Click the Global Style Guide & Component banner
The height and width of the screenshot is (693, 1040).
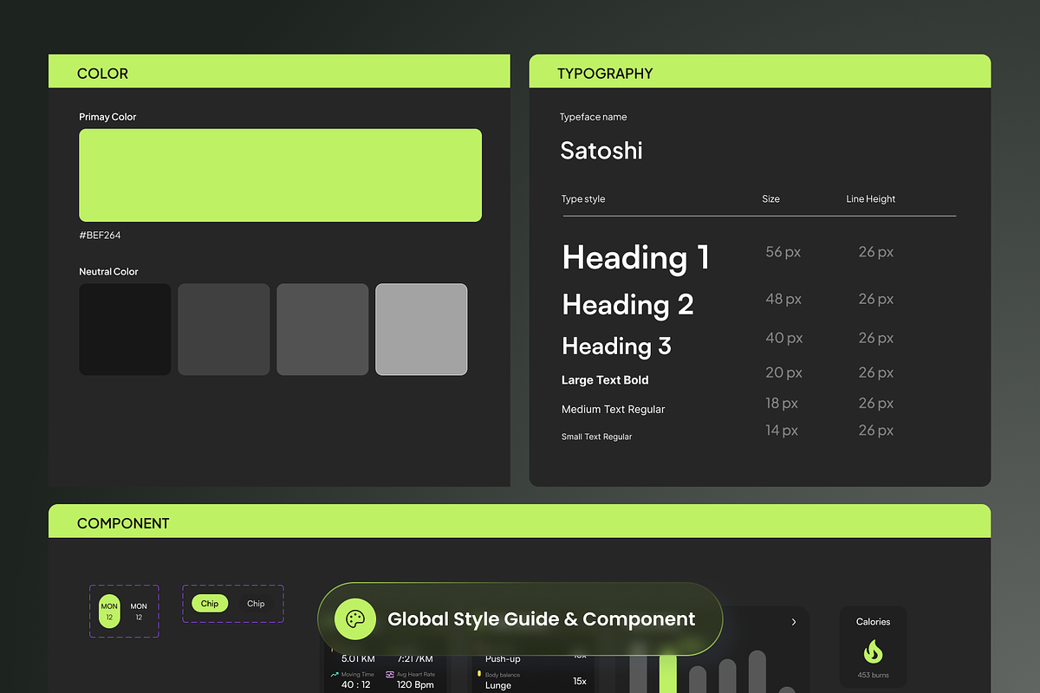[x=520, y=619]
